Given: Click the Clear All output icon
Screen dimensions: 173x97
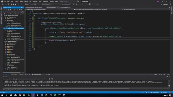Looking at the screenshot, I should point(49,79).
